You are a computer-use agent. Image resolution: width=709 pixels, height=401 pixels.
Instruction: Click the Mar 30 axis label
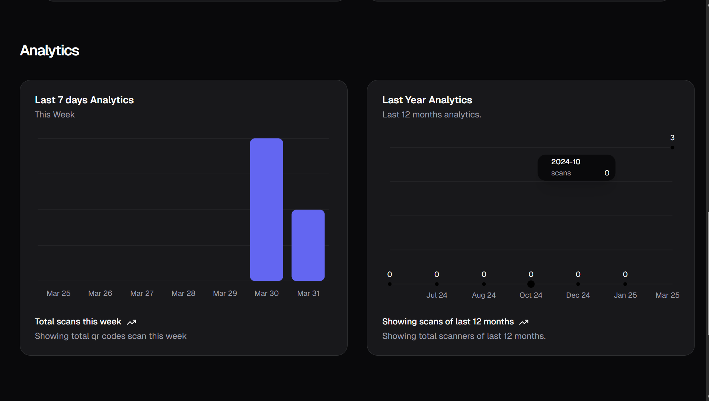click(x=266, y=293)
